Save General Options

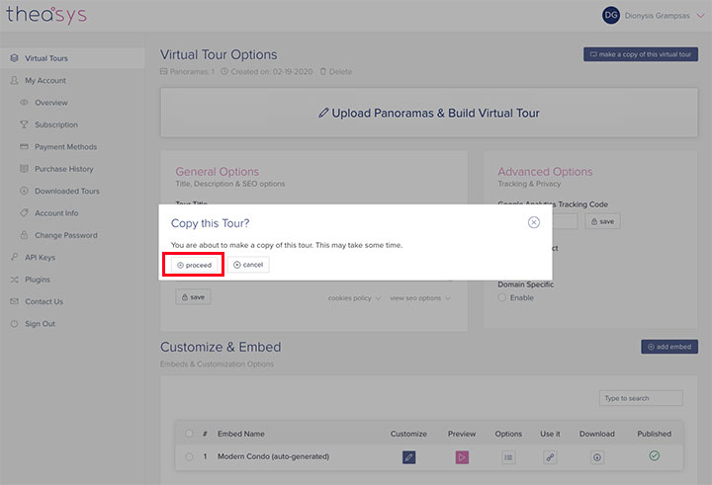pos(193,297)
